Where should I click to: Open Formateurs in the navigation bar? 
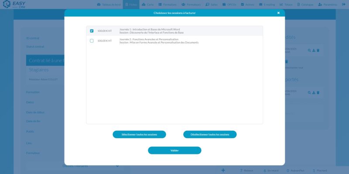tap(191, 4)
